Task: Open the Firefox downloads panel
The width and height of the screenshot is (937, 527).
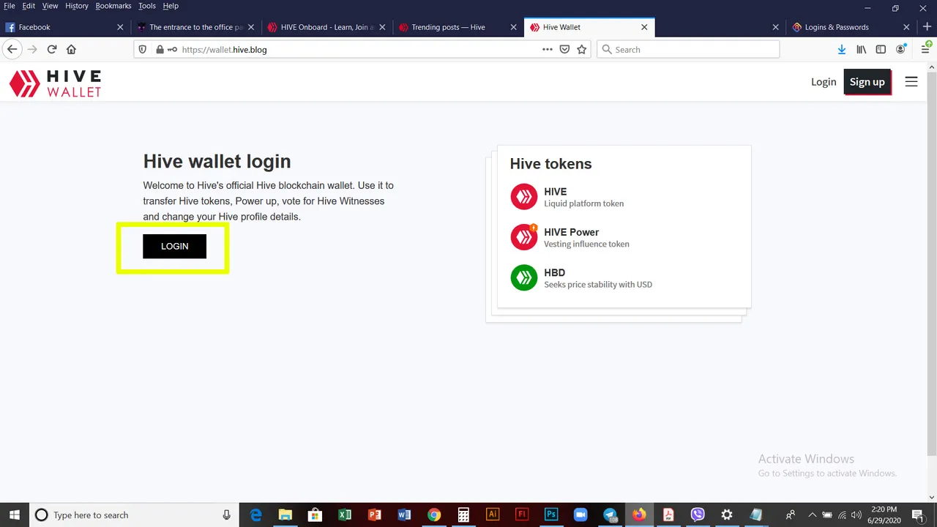Action: [842, 50]
